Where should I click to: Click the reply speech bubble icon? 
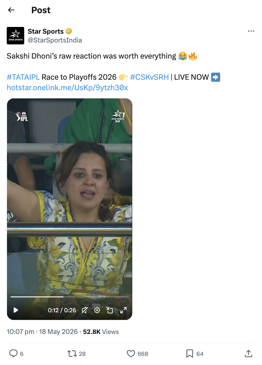click(13, 354)
